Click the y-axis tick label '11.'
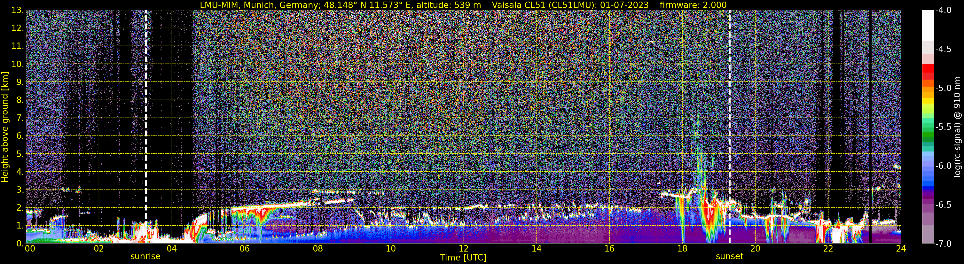The height and width of the screenshot is (264, 964). pyautogui.click(x=18, y=46)
